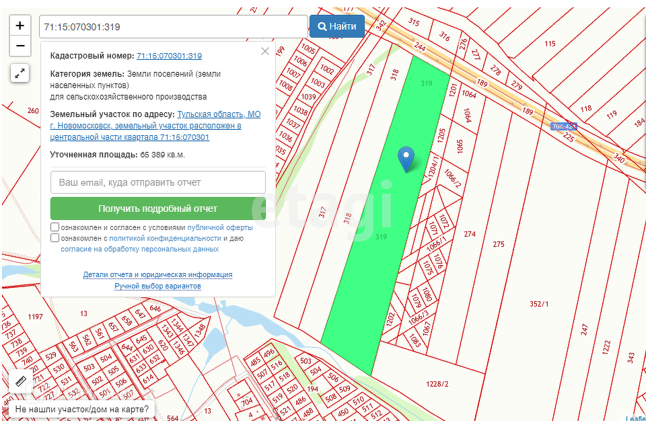Click the Найти search button
Image resolution: width=646 pixels, height=421 pixels.
pos(337,26)
